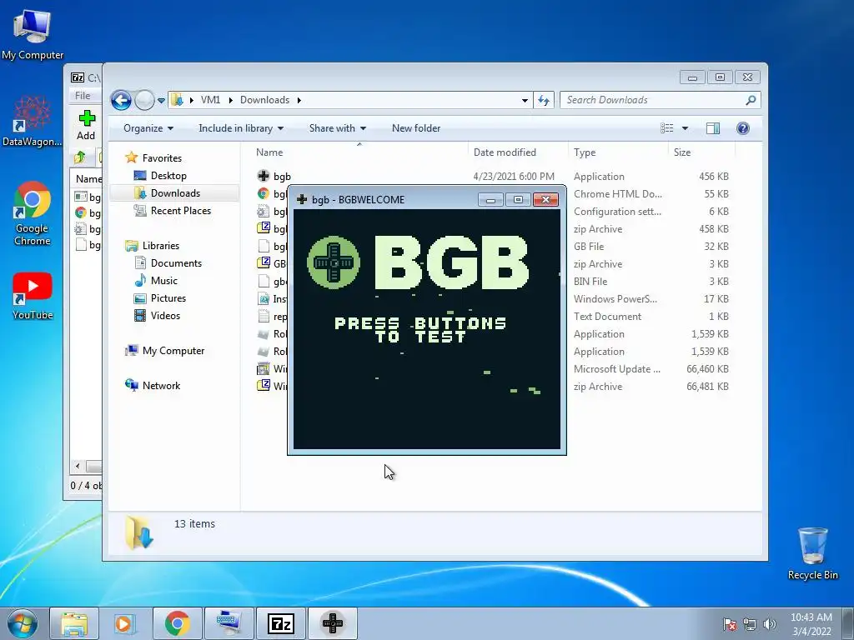Select the bgb emulator taskbar button
The width and height of the screenshot is (854, 640).
pyautogui.click(x=333, y=623)
